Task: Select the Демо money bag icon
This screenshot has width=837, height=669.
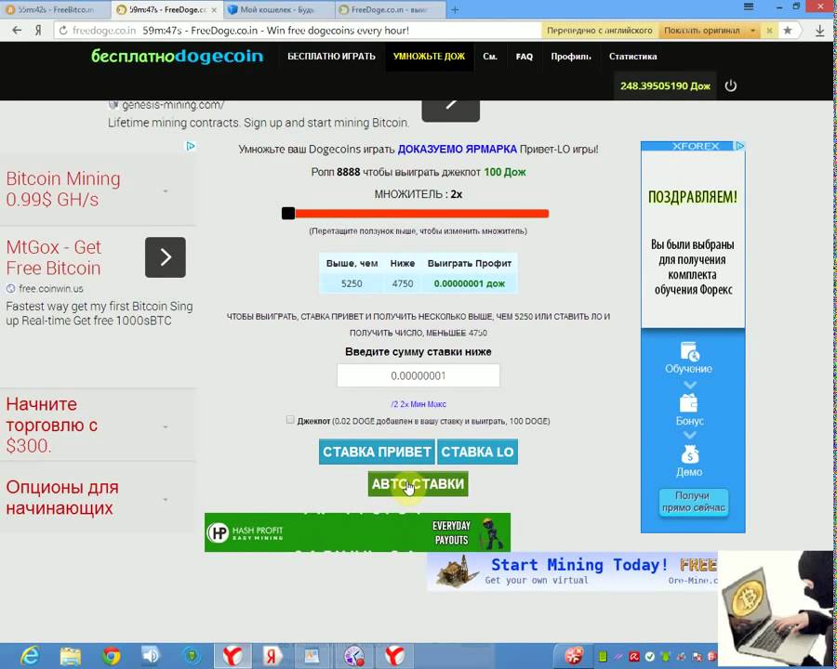Action: pos(689,454)
